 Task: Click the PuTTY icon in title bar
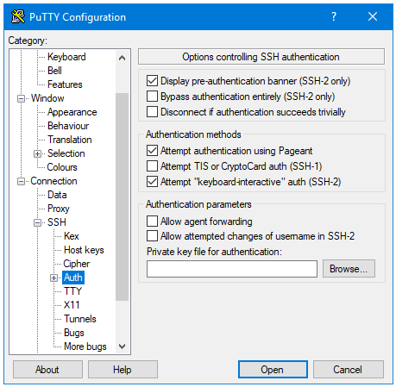[x=18, y=16]
